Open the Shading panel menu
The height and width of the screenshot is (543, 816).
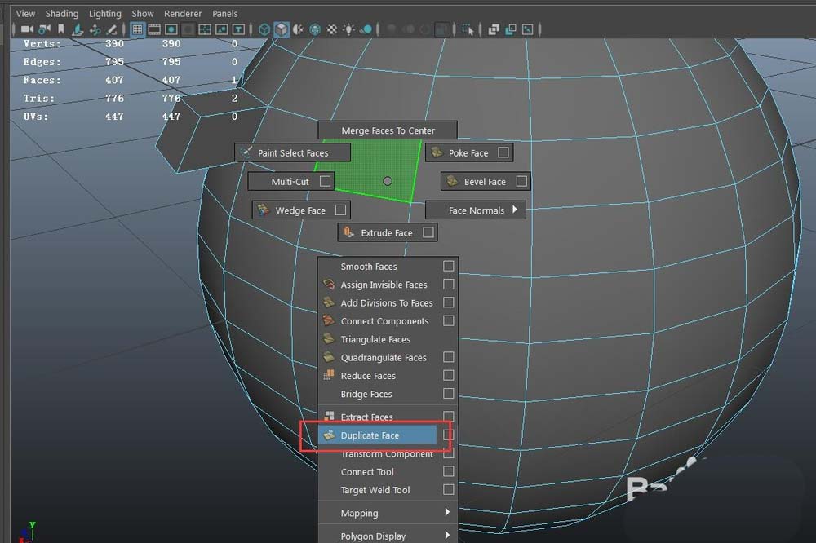(x=62, y=14)
